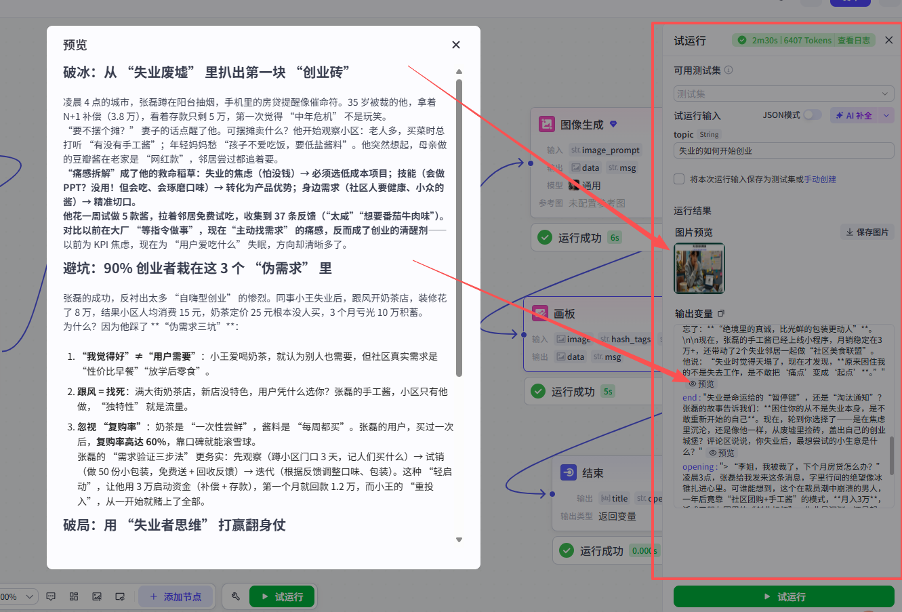Click the image_prompt input tag in 图像生成 node
This screenshot has height=612, width=902.
pyautogui.click(x=605, y=150)
